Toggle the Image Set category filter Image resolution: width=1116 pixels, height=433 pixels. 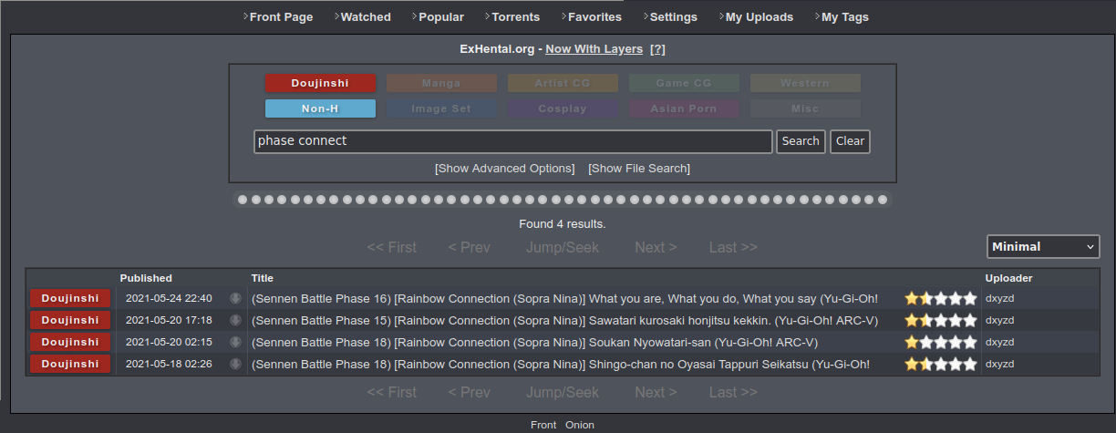coord(441,108)
